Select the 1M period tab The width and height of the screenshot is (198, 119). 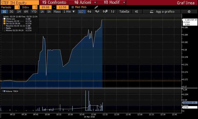coord(19,12)
